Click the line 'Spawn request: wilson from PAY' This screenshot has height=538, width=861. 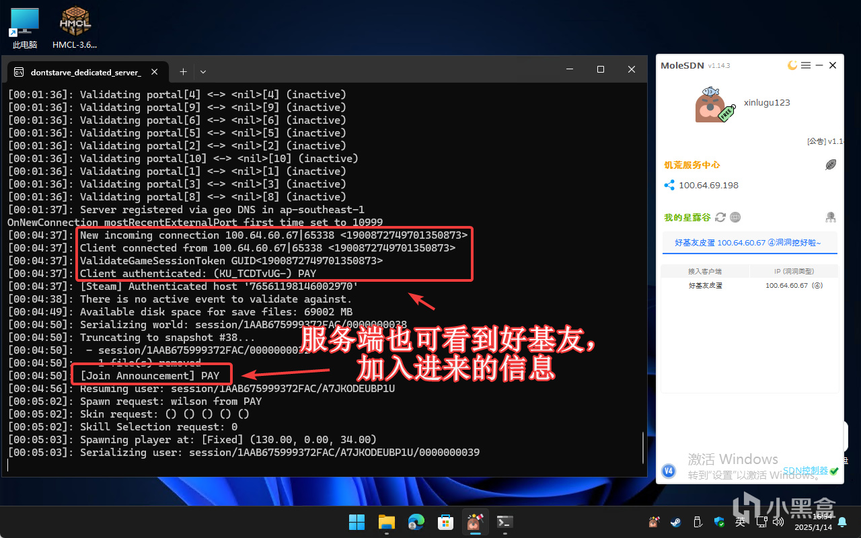[x=171, y=401]
